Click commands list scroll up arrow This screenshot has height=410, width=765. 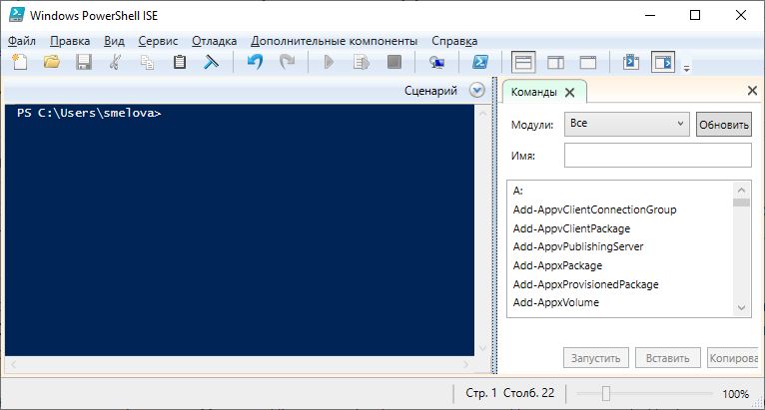tap(742, 190)
